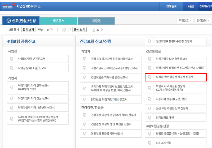The image size is (212, 148).
Task: Click the 국민건강보험 logo in the header
Action: [x=9, y=6]
